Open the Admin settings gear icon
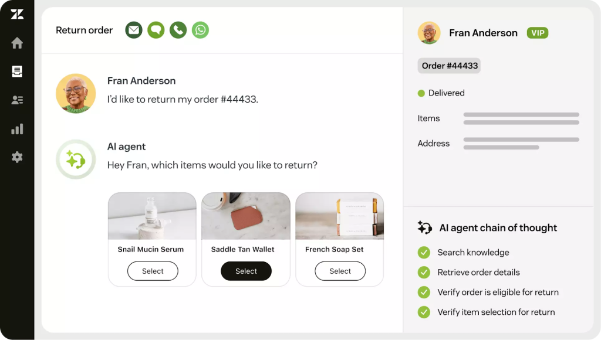 pyautogui.click(x=16, y=157)
